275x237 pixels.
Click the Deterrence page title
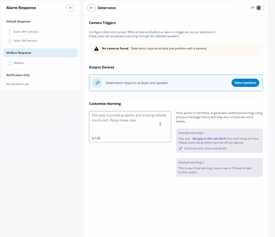107,8
